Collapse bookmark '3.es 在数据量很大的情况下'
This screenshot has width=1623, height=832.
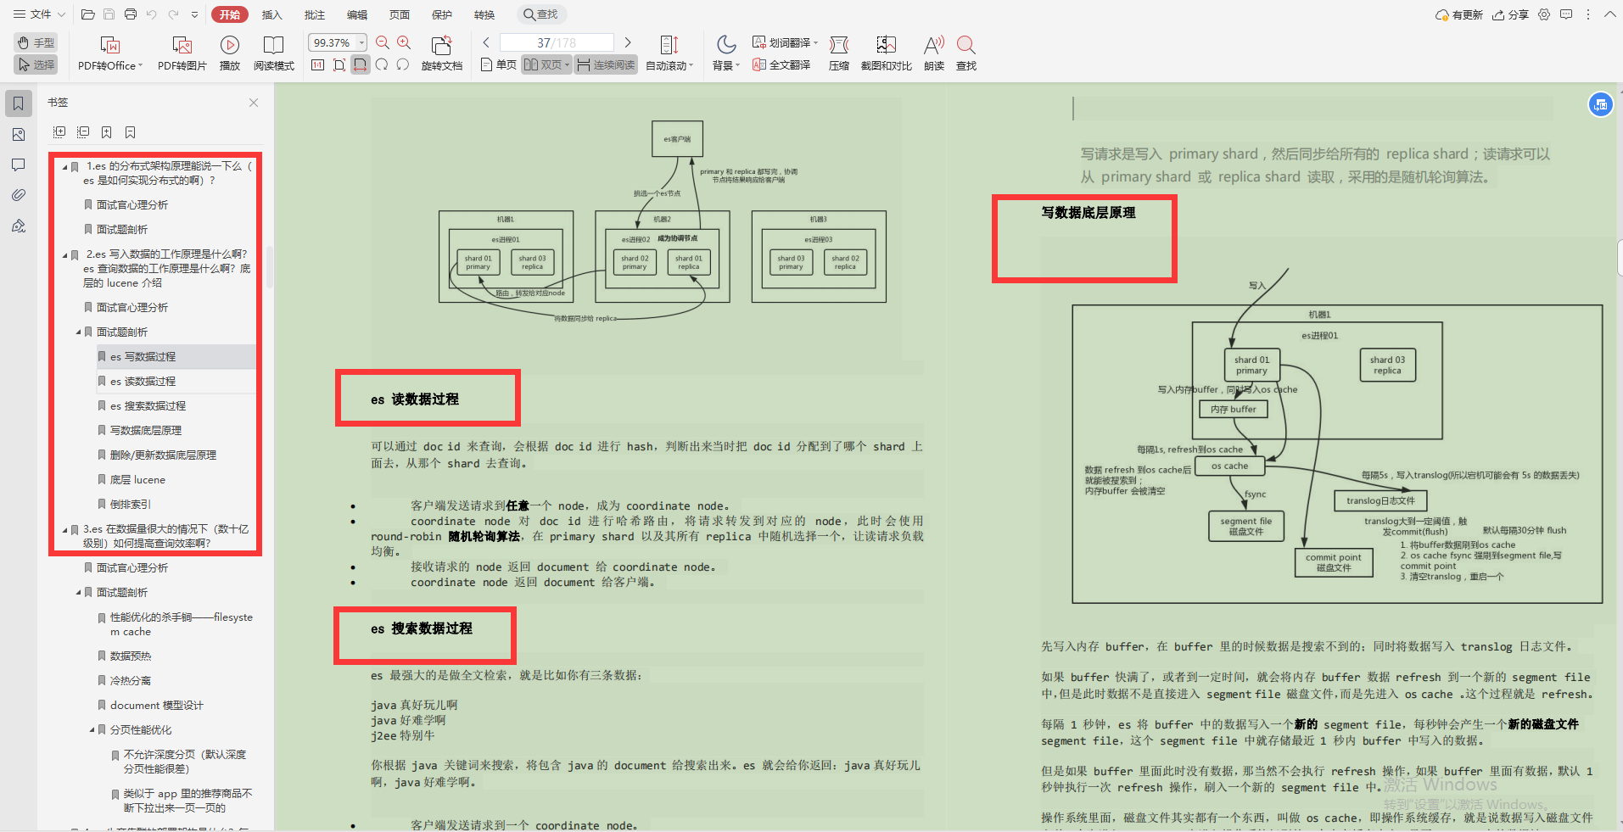click(x=65, y=529)
